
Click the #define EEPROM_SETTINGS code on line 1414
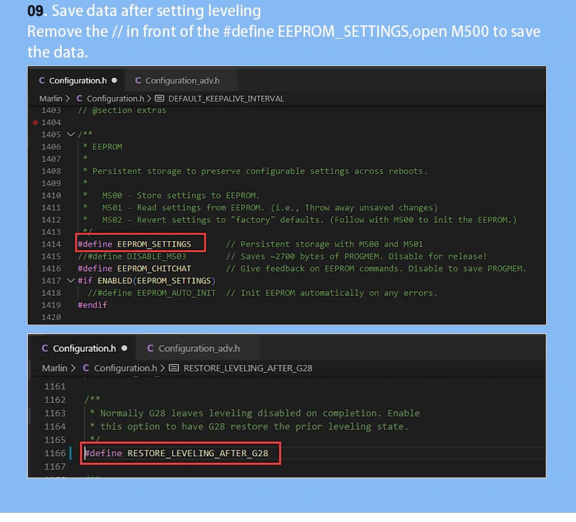[x=134, y=245]
